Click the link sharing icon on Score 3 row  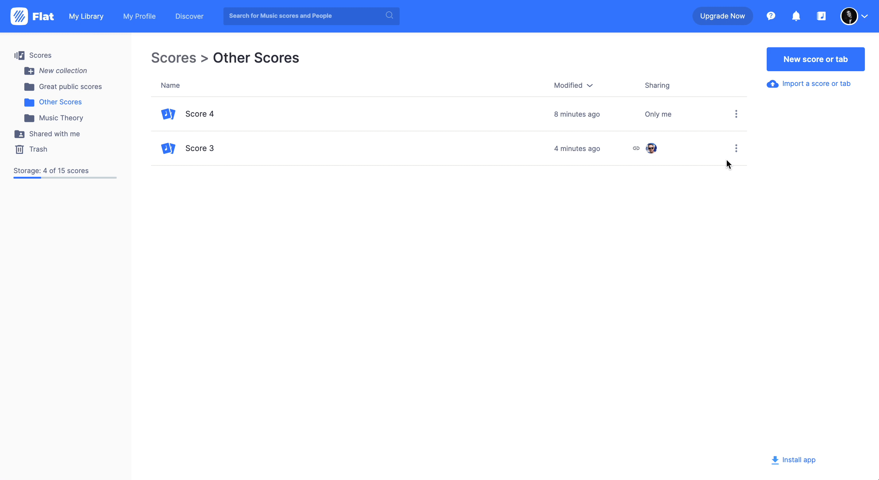tap(635, 148)
